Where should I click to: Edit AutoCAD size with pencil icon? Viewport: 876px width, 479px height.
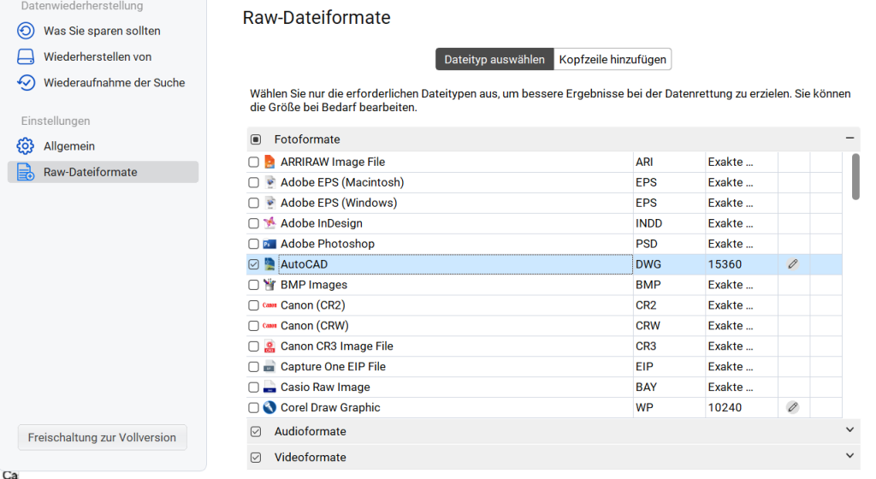tap(793, 264)
